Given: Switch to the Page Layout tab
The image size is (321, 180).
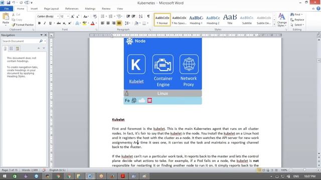Looking at the screenshot, I should click(x=51, y=8).
